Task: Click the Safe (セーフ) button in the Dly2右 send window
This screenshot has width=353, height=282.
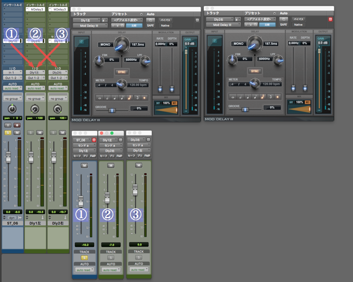Action: click(132, 156)
